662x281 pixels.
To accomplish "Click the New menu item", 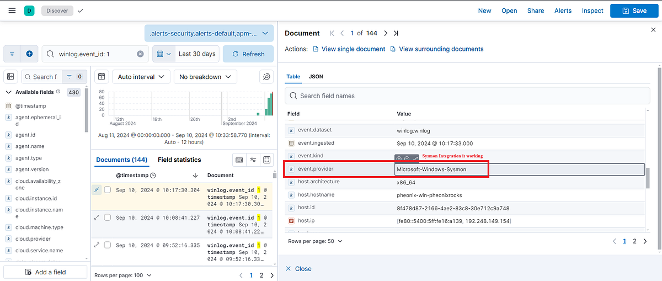I will [484, 10].
